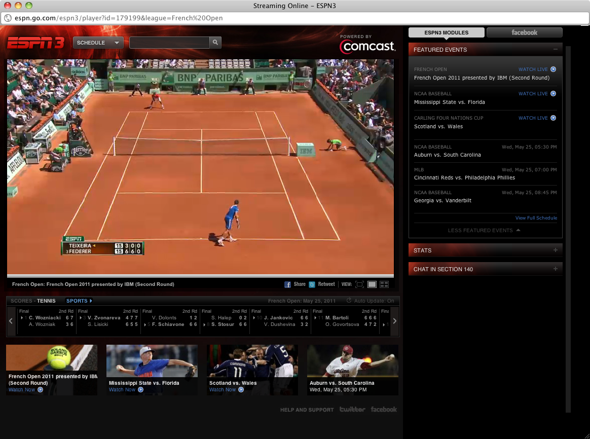The height and width of the screenshot is (439, 590).
Task: Expand S. Stosur match arrow
Action: pos(205,324)
